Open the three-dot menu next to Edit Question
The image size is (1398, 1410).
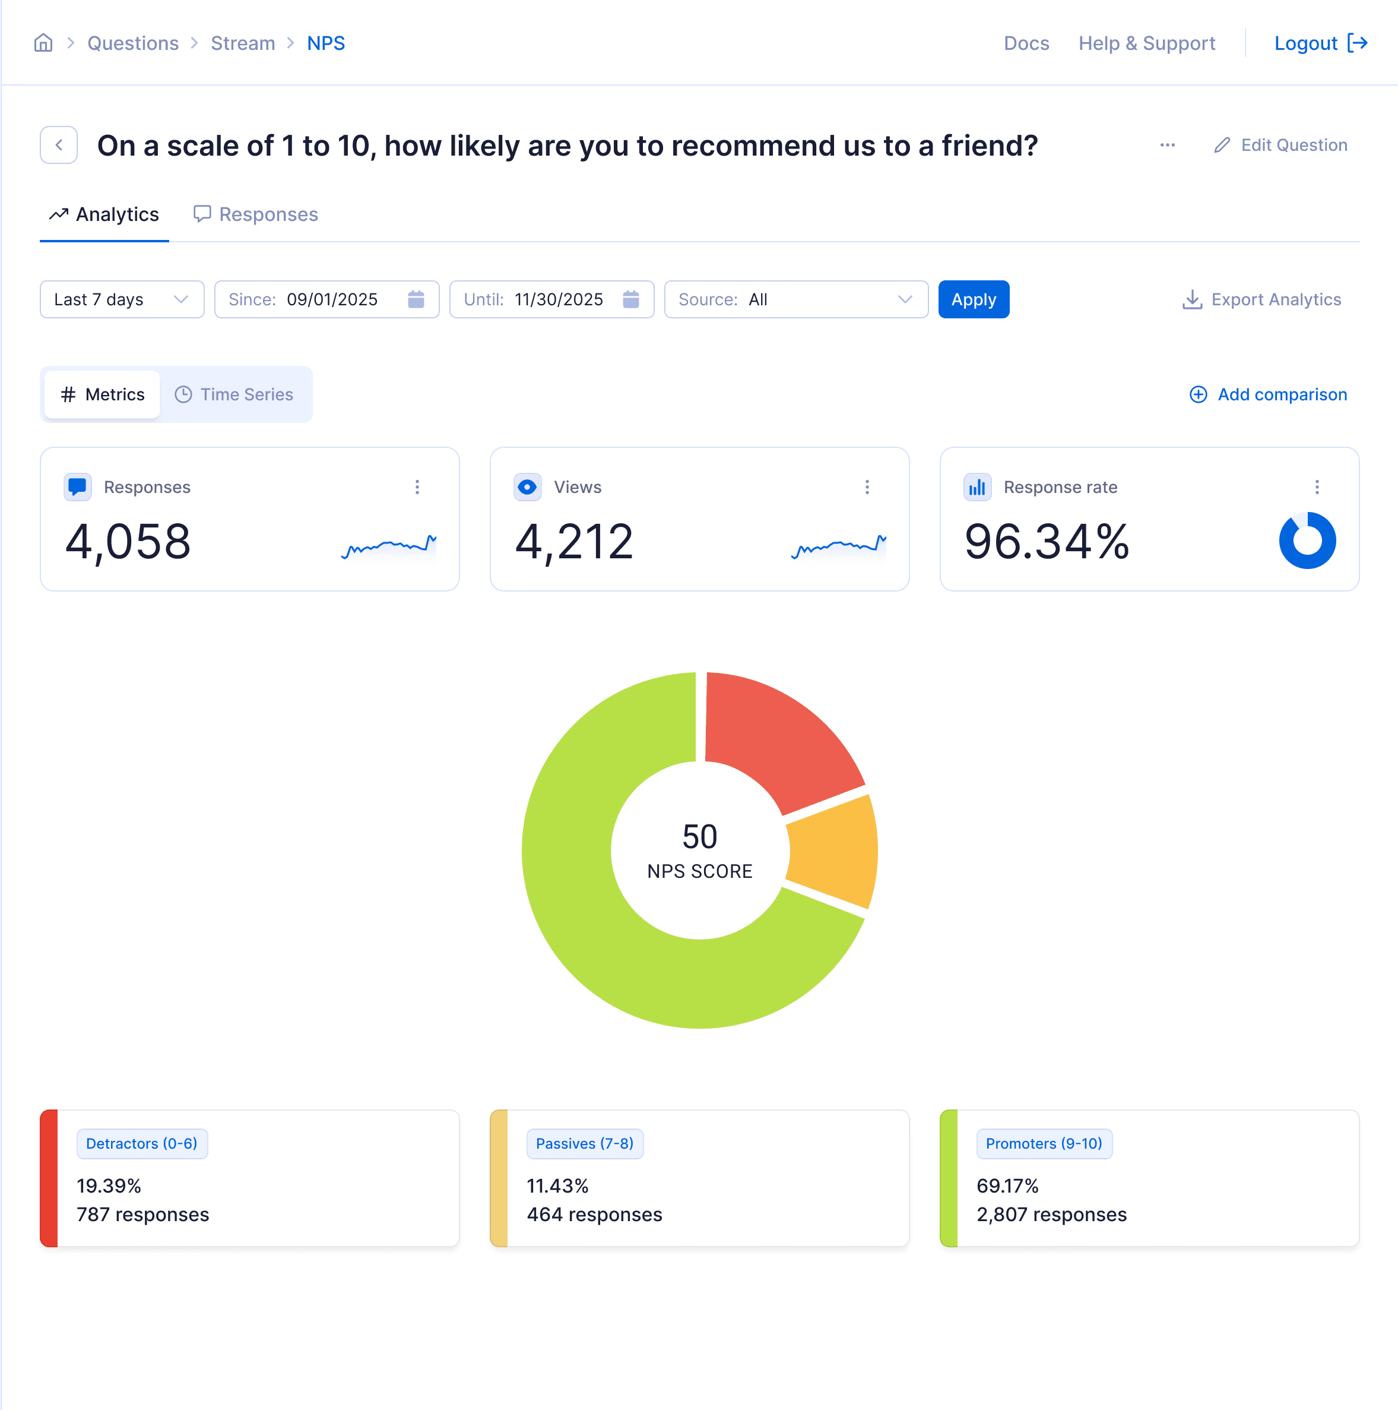point(1167,146)
